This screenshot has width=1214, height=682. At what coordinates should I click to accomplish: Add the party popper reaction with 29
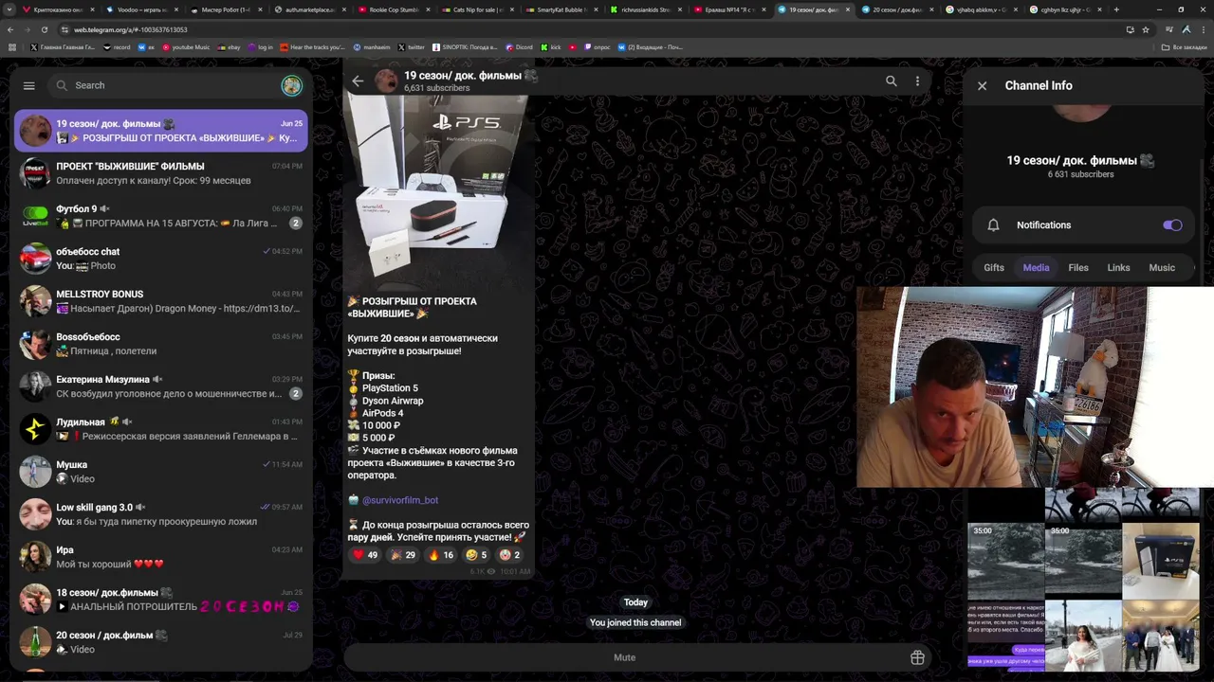point(403,555)
